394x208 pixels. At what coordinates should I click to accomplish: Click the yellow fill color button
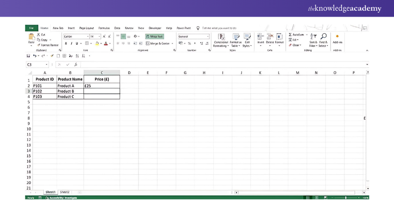click(97, 43)
